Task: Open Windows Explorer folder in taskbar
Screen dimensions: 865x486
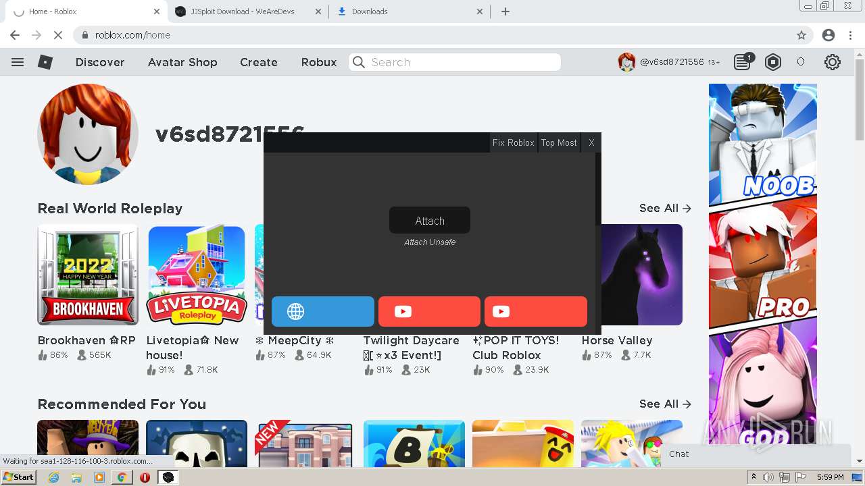Action: click(x=76, y=477)
